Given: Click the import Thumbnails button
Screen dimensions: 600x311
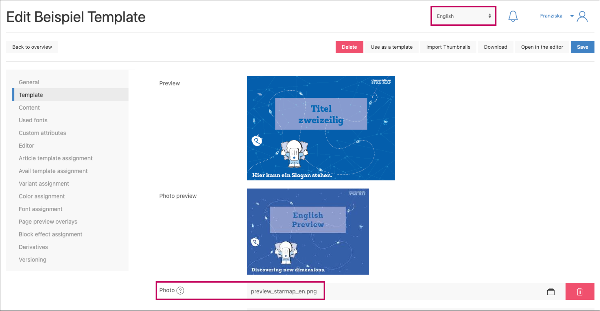Looking at the screenshot, I should pos(448,47).
